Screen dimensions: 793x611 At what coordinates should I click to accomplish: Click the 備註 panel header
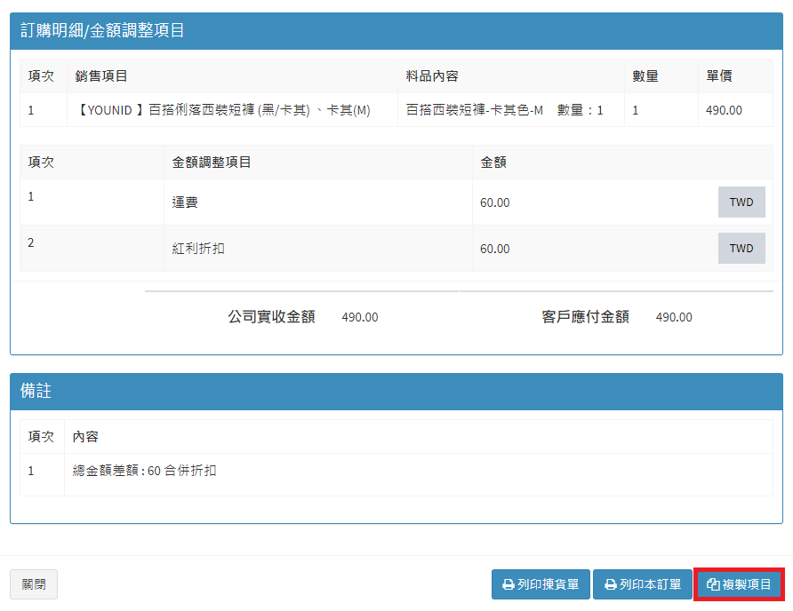36,392
